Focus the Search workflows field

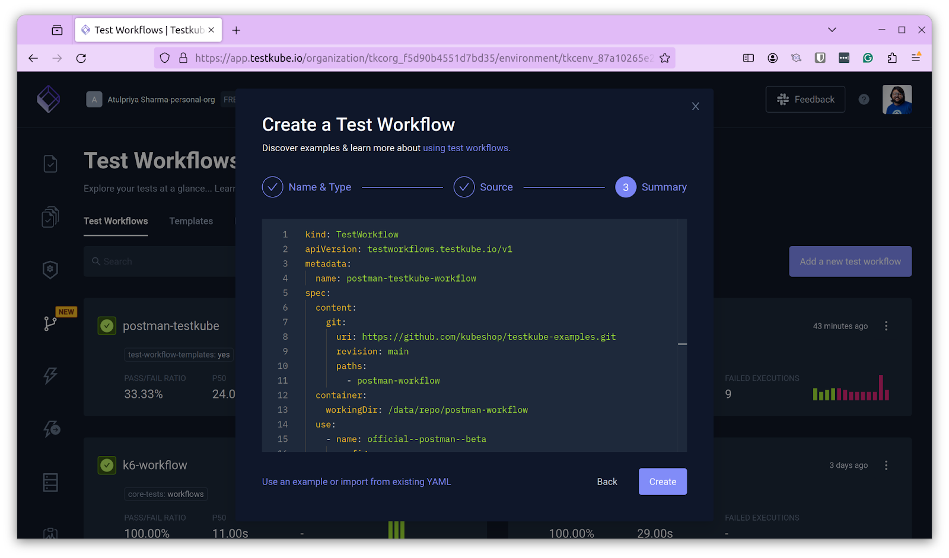coord(160,262)
